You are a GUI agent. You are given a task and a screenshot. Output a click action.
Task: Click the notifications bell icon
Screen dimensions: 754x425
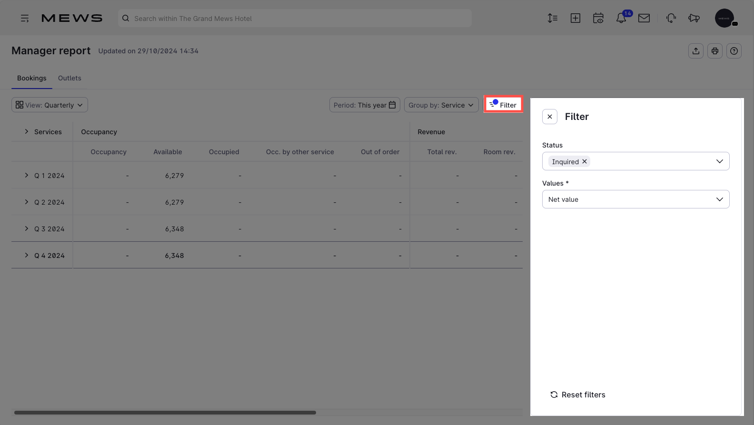[x=621, y=19]
